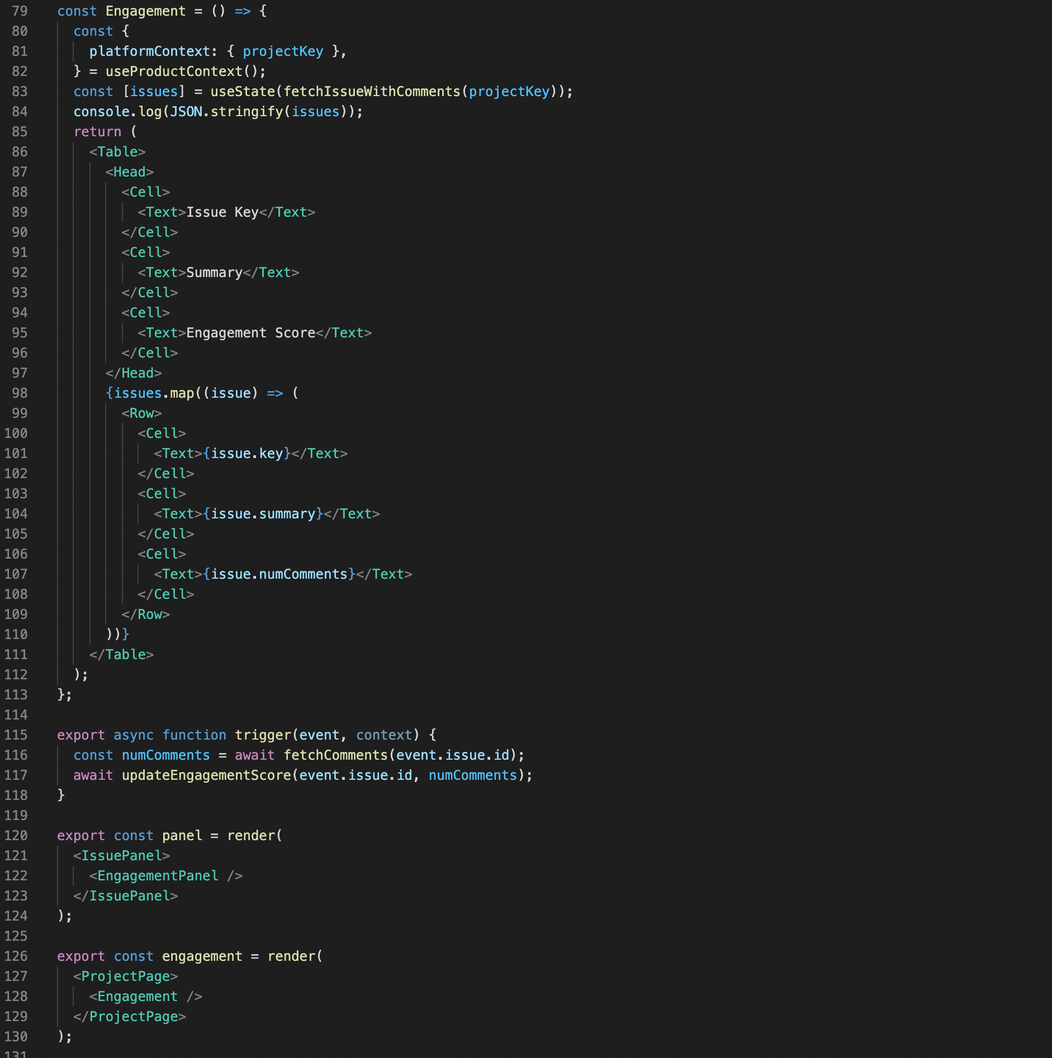Click the 'Summary' header text on line 92
The image size is (1052, 1058).
coord(214,273)
